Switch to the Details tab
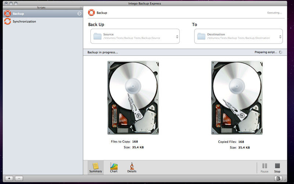Image resolution: width=294 pixels, height=184 pixels. [132, 167]
